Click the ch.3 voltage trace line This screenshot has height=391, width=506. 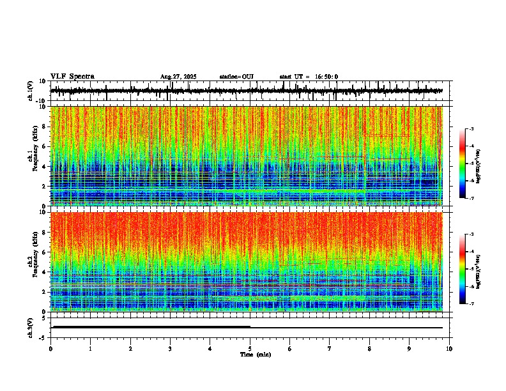[247, 328]
